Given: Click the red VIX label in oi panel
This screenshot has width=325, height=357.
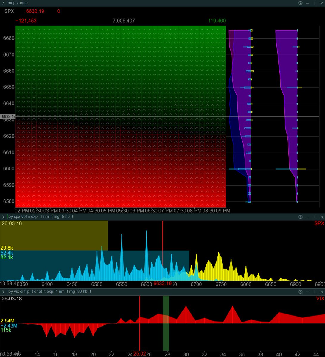Looking at the screenshot, I should click(x=320, y=299).
